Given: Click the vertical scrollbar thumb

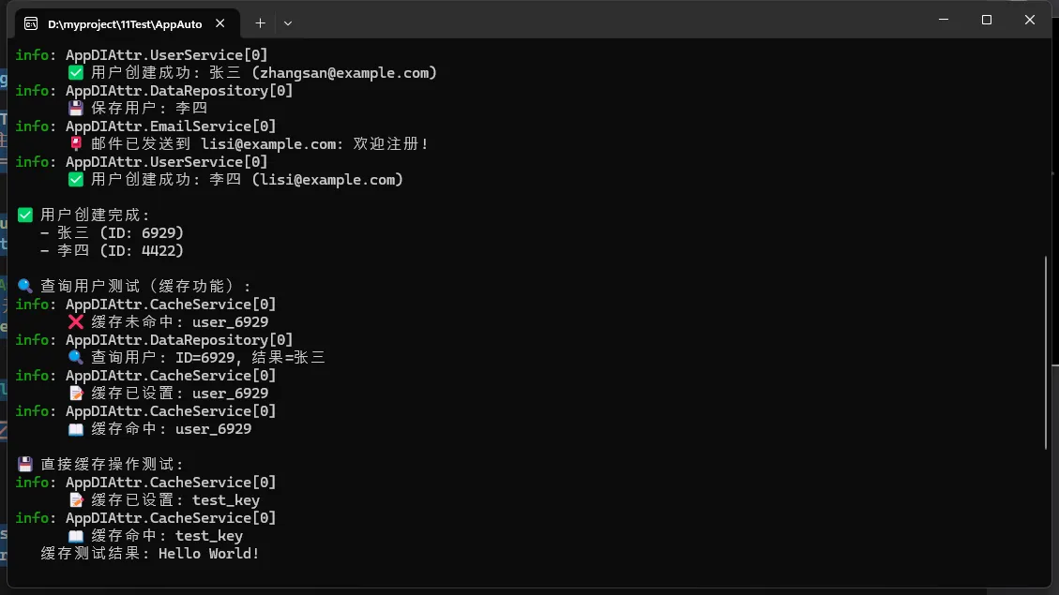Looking at the screenshot, I should [1046, 352].
